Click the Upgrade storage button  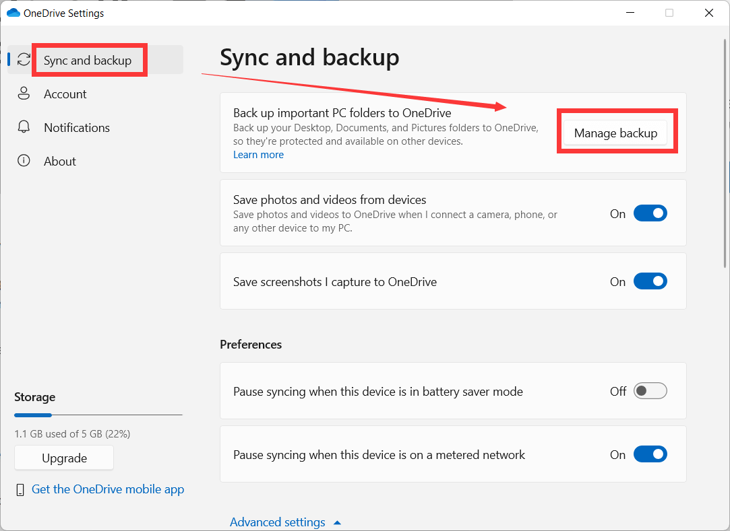pos(64,458)
